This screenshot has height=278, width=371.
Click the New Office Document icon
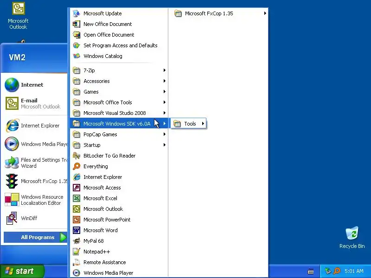(77, 24)
